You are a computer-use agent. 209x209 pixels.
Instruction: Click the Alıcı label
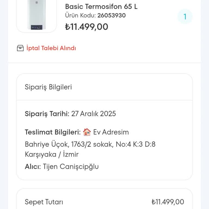33,167
